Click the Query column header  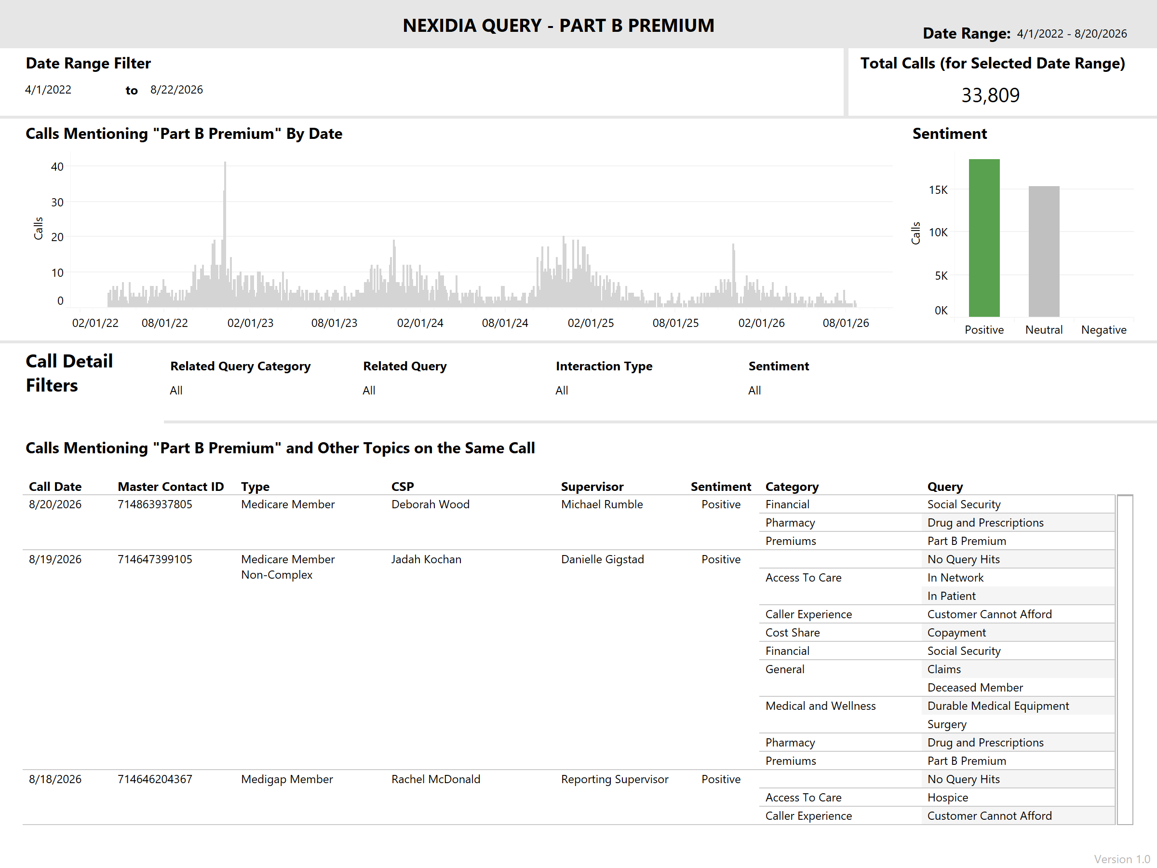(944, 487)
